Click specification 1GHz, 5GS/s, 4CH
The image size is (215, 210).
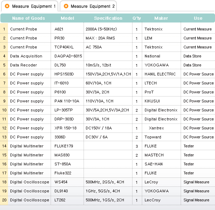(103, 191)
